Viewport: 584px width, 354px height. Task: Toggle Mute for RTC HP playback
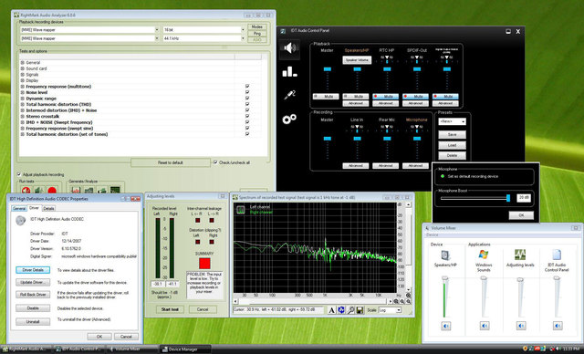coord(386,97)
